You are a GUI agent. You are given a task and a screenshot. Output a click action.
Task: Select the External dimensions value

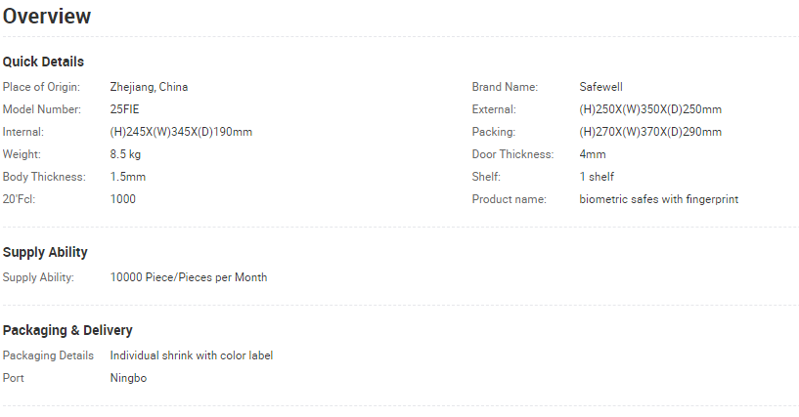point(650,109)
